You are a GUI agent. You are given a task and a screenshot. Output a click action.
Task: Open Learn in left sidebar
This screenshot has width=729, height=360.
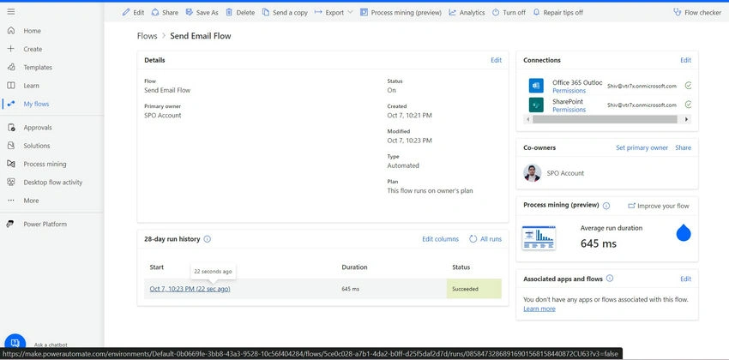tap(31, 86)
